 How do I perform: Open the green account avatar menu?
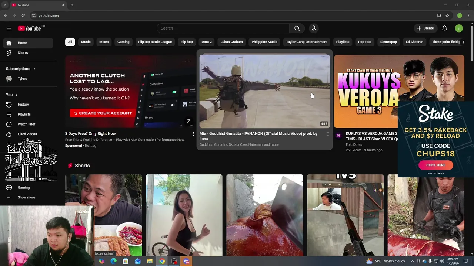pyautogui.click(x=459, y=28)
